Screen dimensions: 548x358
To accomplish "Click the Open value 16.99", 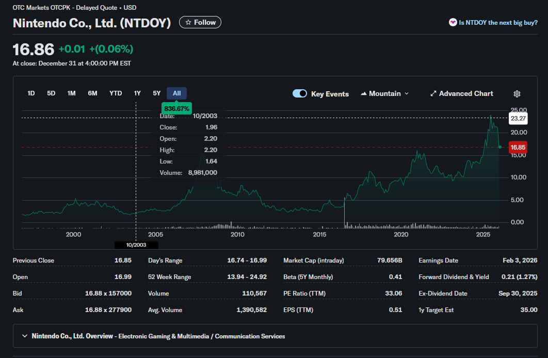I will tap(123, 277).
